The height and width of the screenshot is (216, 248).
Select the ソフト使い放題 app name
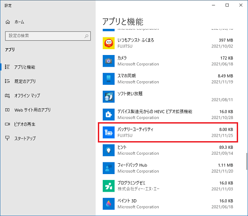pos(130,94)
